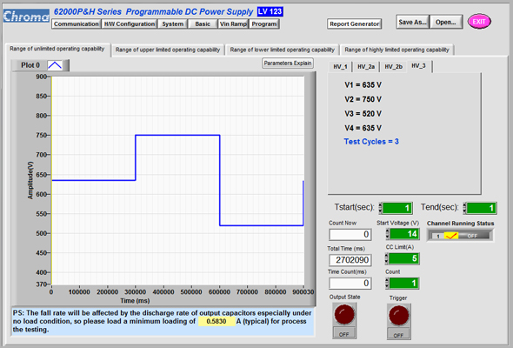Click the Tstart(sec) stepper arrows
513x348 pixels.
coord(381,208)
